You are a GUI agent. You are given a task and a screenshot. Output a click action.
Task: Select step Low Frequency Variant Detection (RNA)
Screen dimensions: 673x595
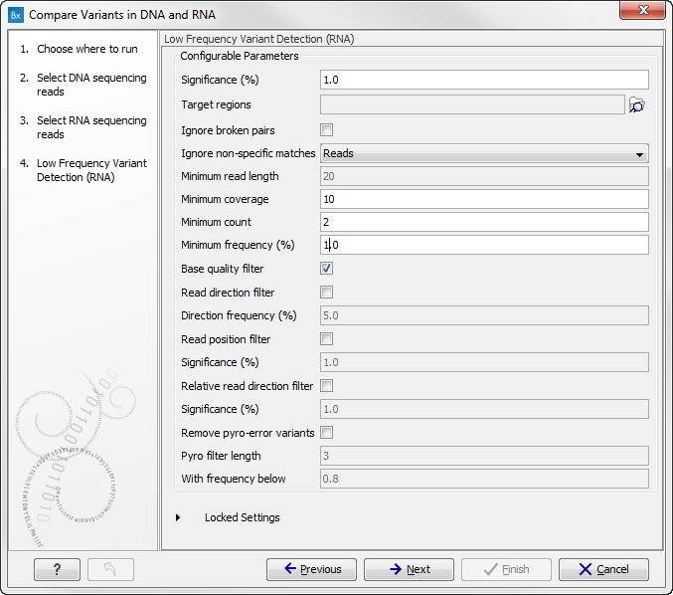[x=91, y=170]
